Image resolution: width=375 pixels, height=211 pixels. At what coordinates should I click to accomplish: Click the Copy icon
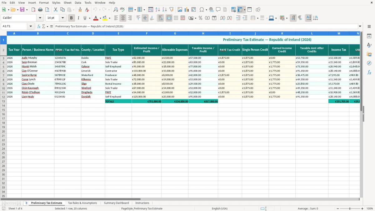pos(62,10)
